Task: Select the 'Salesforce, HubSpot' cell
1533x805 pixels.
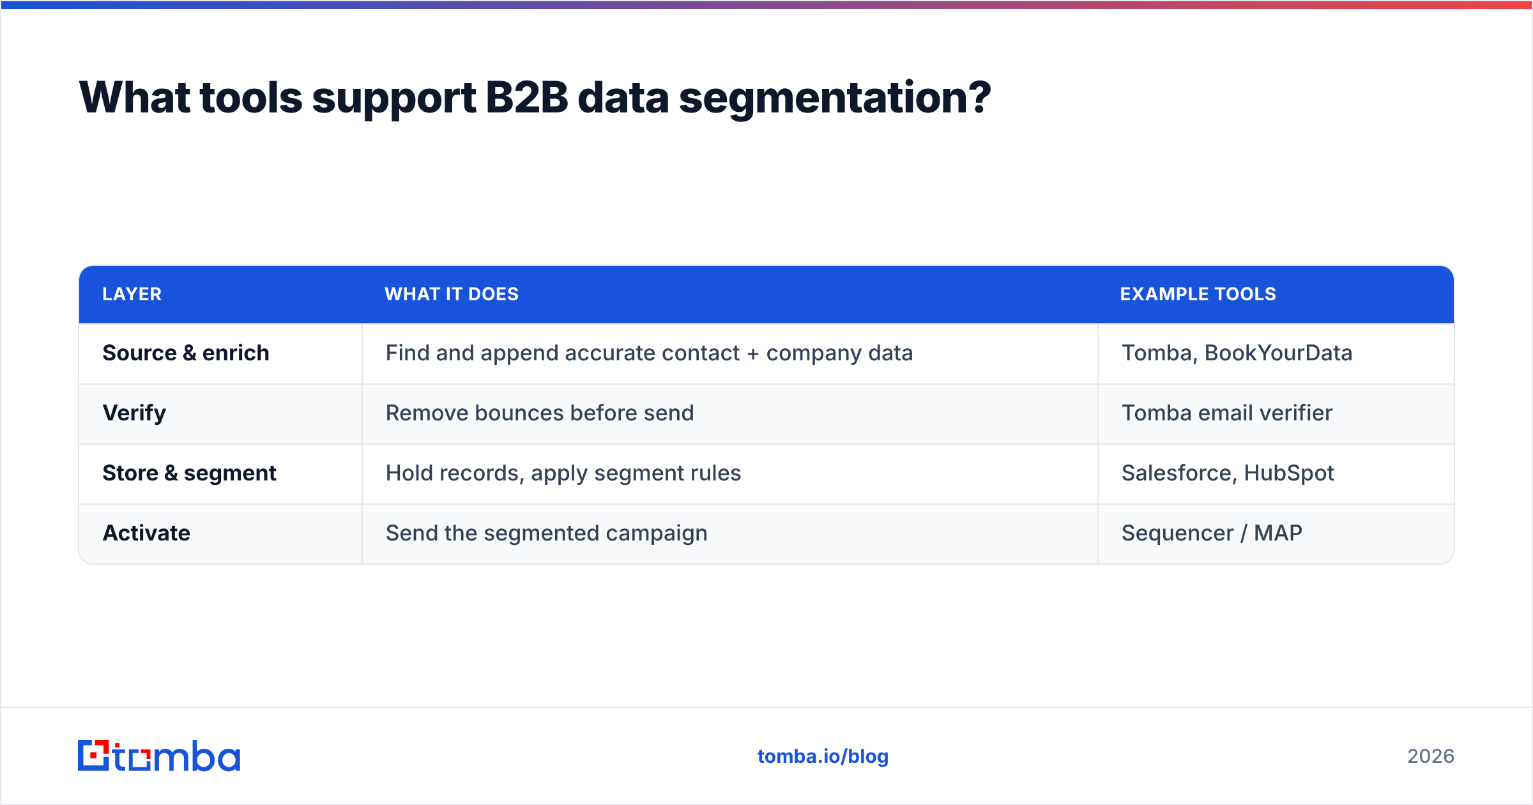Action: (1276, 473)
